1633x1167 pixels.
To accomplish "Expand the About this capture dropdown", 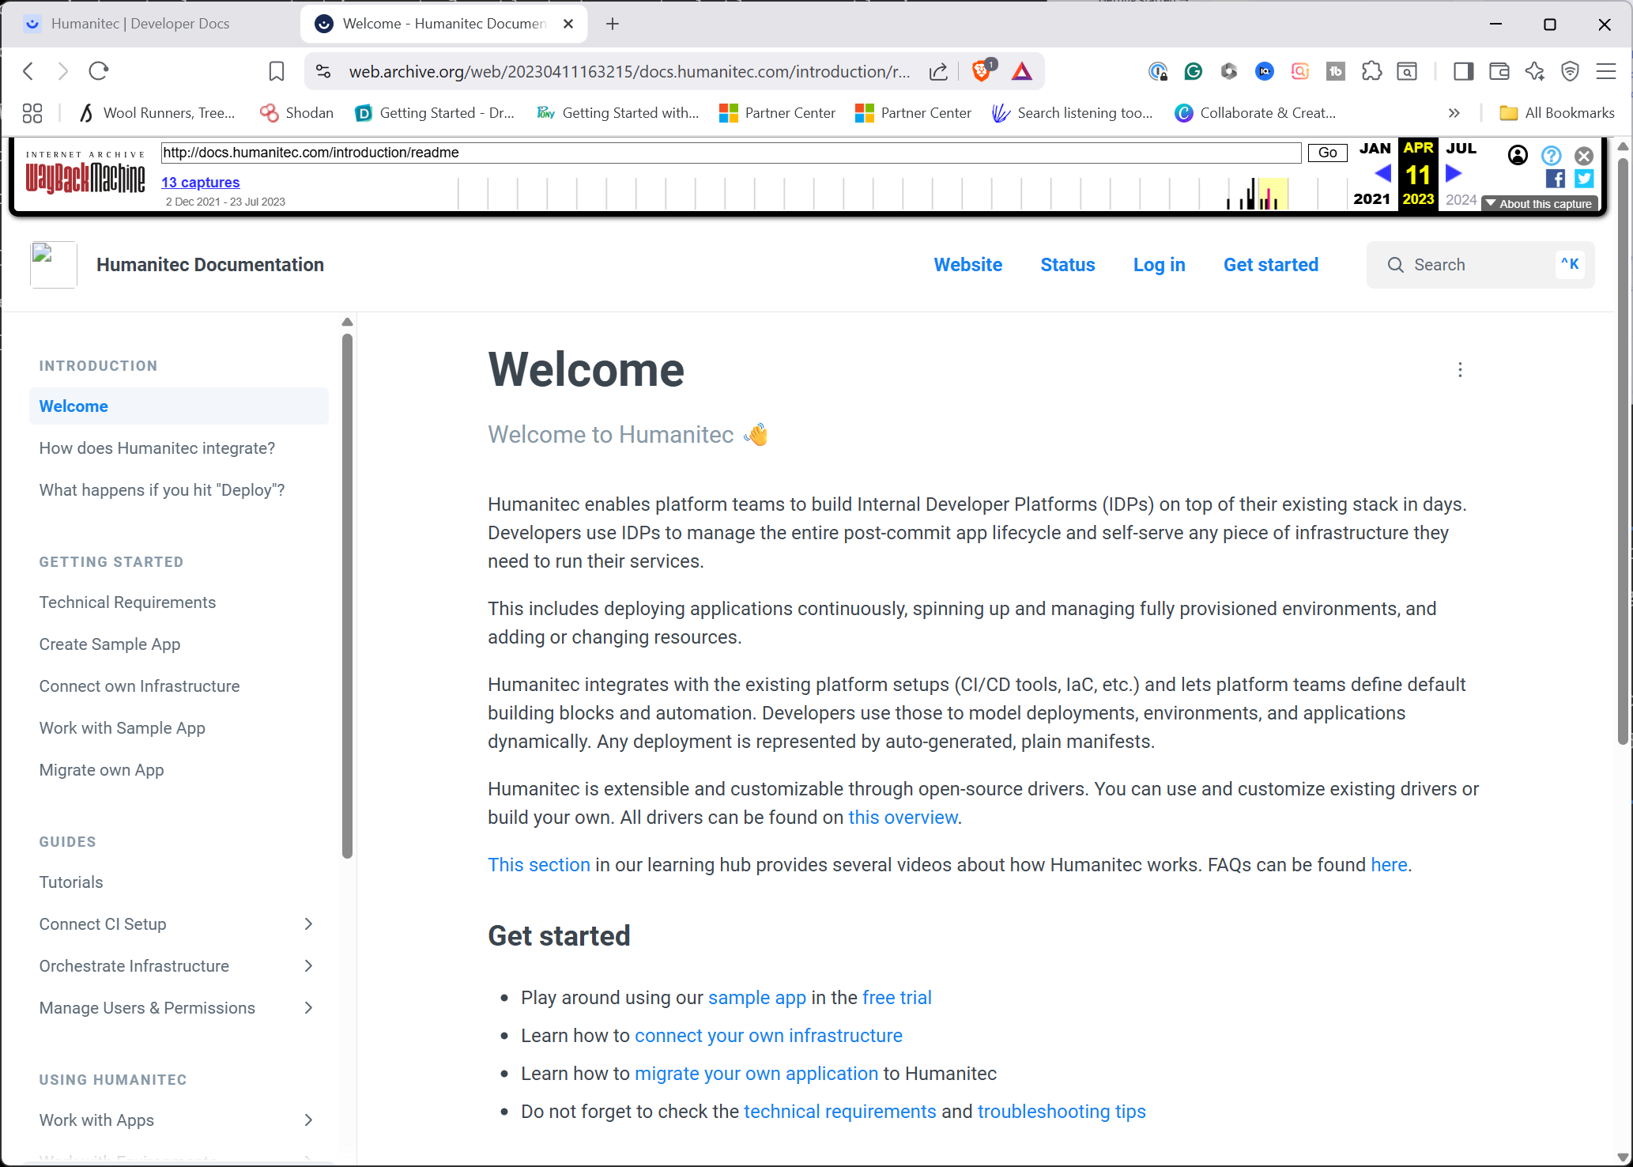I will point(1539,203).
